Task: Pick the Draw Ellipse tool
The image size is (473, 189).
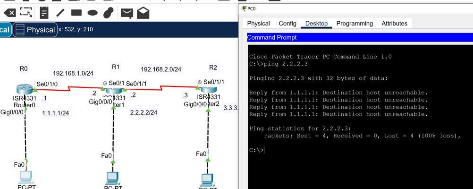Action: (93, 13)
